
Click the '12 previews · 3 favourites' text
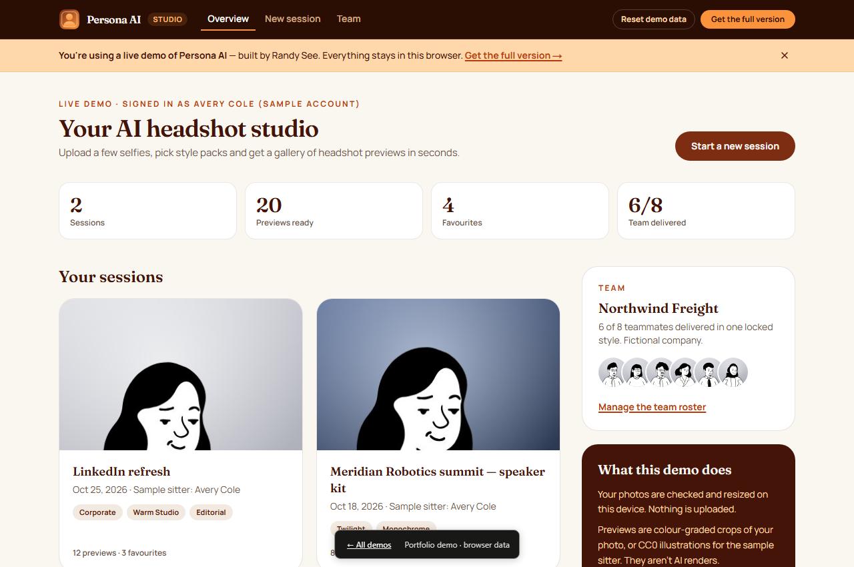119,553
